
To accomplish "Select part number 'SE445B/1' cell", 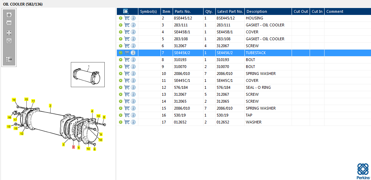I will point(182,32).
